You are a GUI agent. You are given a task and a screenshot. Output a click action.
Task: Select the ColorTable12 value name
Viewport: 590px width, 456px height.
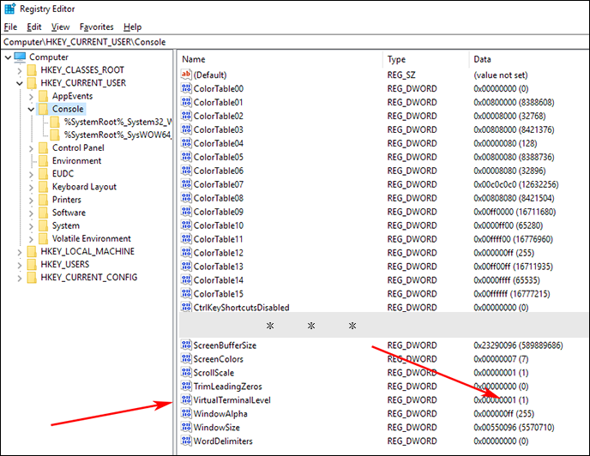point(218,253)
